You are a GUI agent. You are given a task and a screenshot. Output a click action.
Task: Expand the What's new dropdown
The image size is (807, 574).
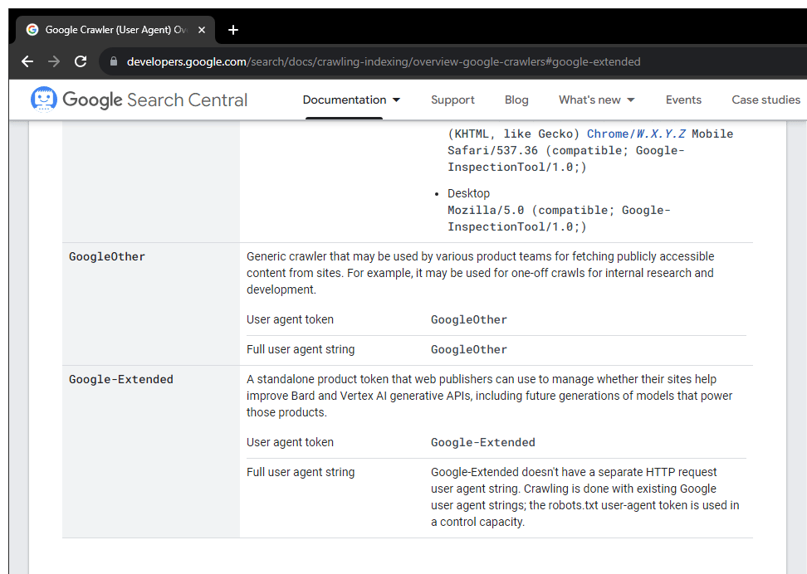point(596,100)
